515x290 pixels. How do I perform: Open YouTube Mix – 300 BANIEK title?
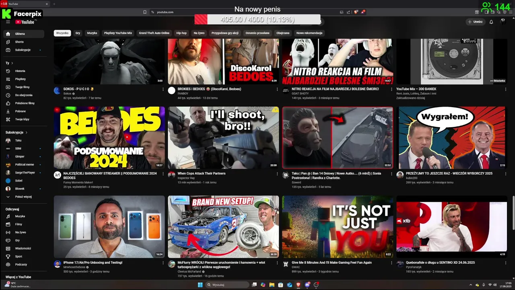pyautogui.click(x=416, y=89)
